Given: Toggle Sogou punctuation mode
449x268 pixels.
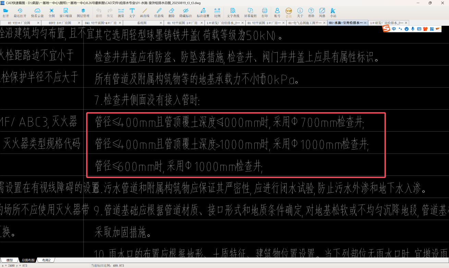Looking at the screenshot, I should [400, 29].
